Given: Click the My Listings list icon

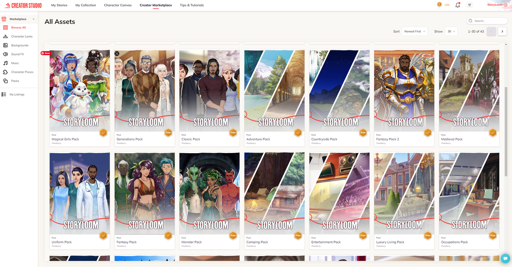Looking at the screenshot, I should tap(4, 94).
